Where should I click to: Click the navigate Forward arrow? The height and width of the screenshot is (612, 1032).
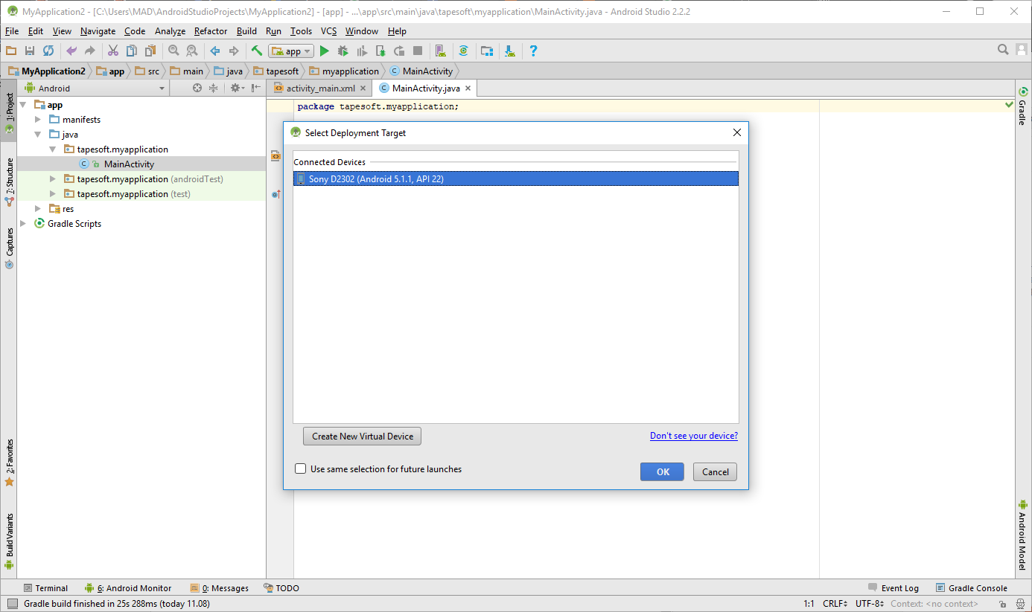234,51
